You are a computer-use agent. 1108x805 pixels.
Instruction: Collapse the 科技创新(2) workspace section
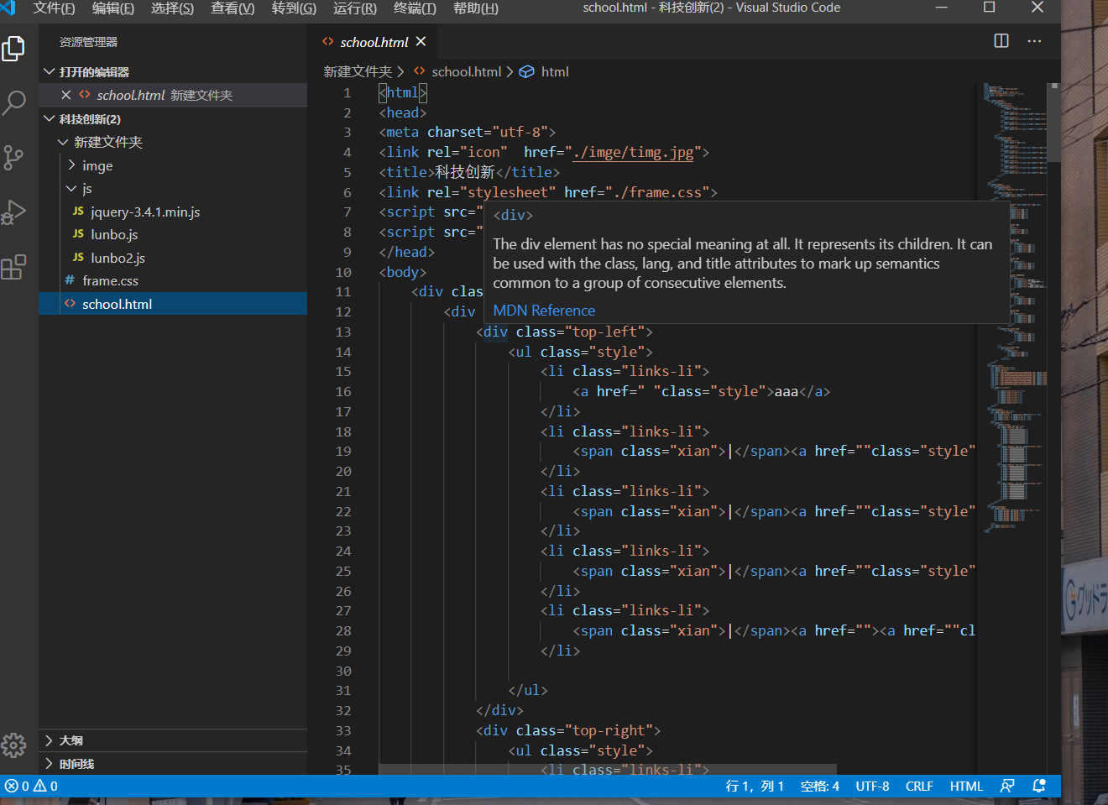pos(173,119)
